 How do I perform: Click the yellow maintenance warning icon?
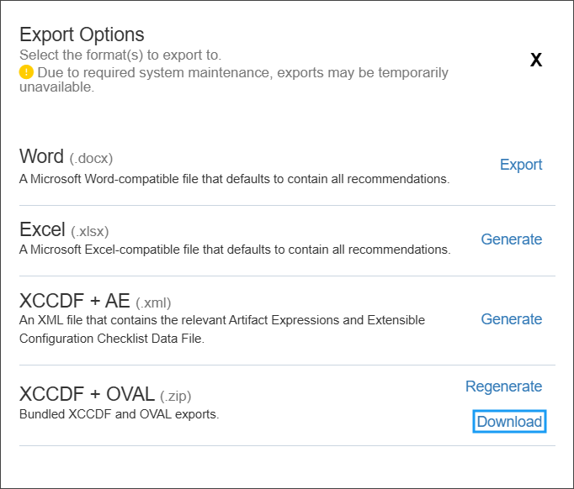pyautogui.click(x=26, y=72)
